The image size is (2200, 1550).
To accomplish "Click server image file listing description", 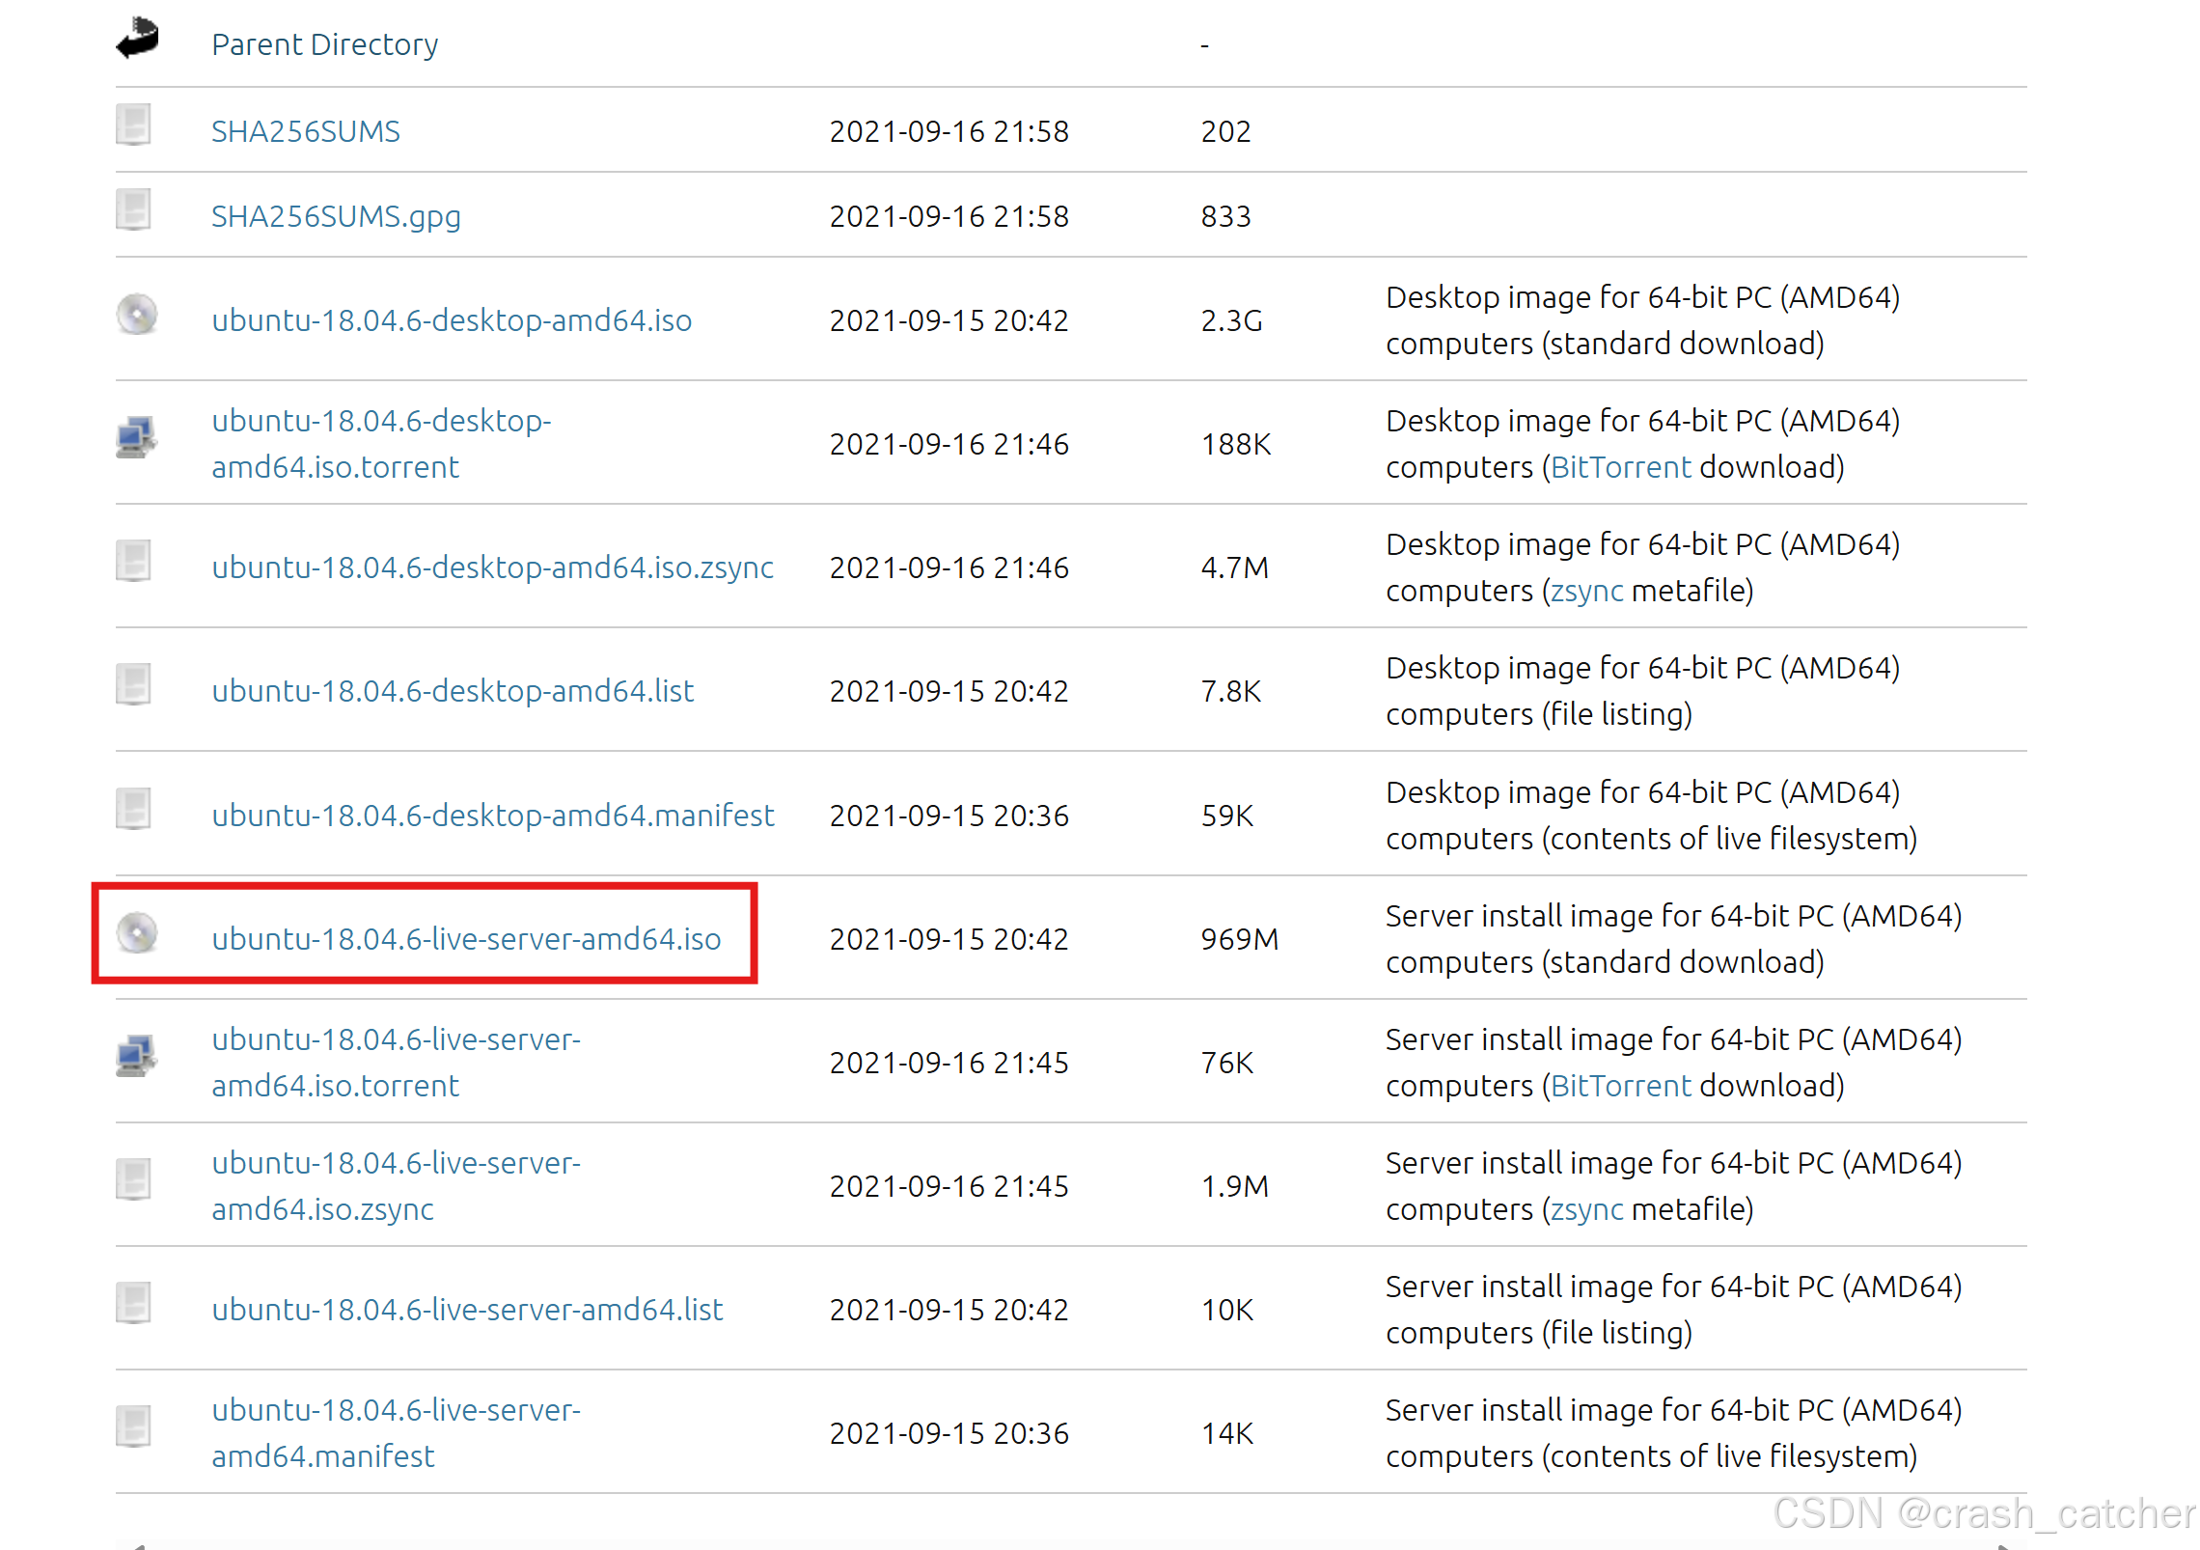I will [x=1674, y=1310].
